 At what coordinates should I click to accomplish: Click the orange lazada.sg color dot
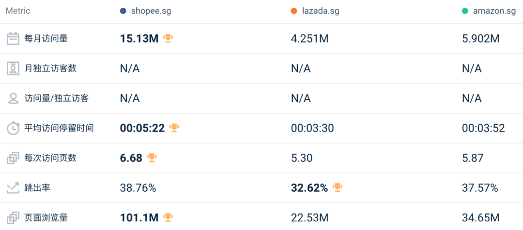294,11
